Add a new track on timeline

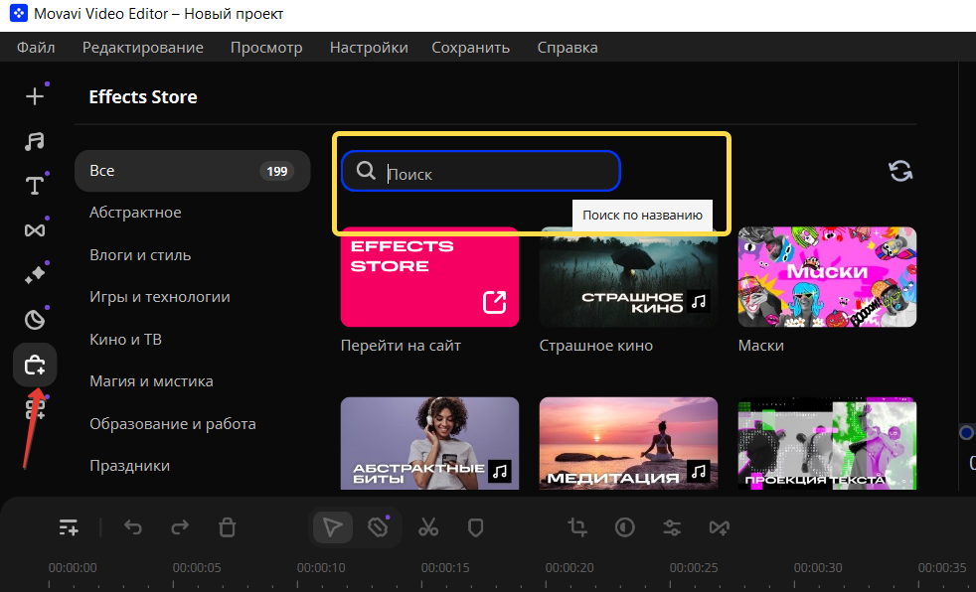click(69, 527)
